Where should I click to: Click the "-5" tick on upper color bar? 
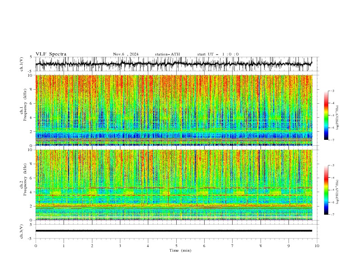tap(332, 115)
